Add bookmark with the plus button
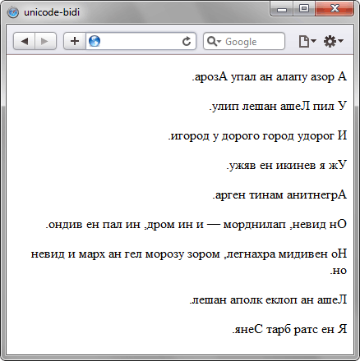Image resolution: width=360 pixels, height=361 pixels. point(75,41)
